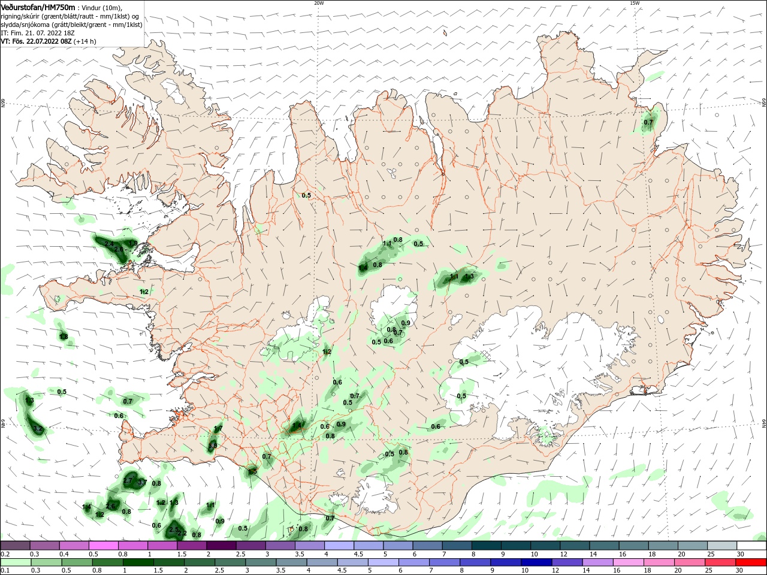
Task: Select the red 30 swatch in lower legend row
Action: pyautogui.click(x=751, y=562)
